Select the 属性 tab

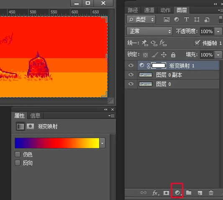pyautogui.click(x=20, y=115)
